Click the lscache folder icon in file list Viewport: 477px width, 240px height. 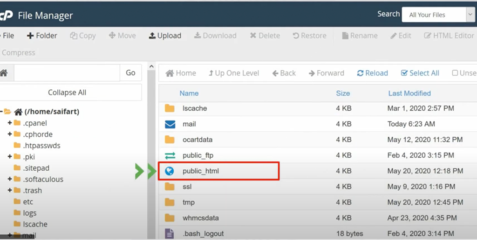(170, 108)
